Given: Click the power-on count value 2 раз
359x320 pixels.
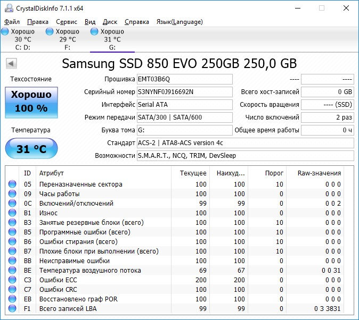Looking at the screenshot, I should 328,117.
